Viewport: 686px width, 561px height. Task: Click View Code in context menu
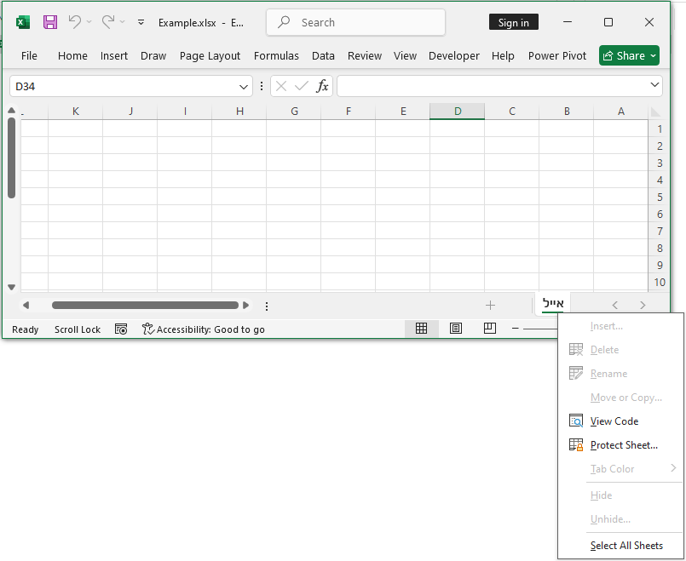[x=614, y=421]
